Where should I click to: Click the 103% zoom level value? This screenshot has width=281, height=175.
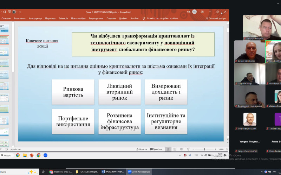pos(221,149)
